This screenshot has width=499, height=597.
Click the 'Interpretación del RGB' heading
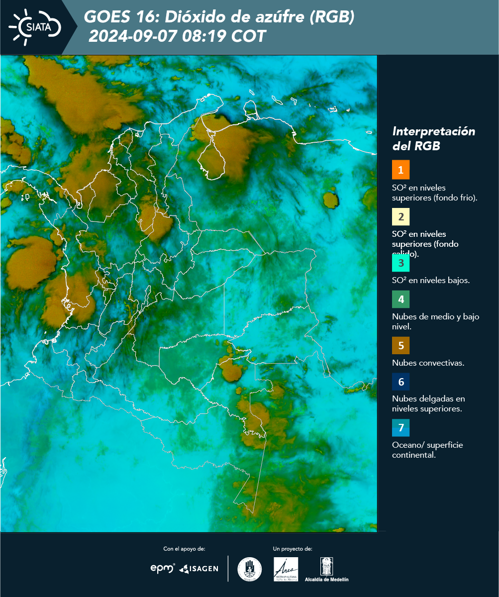point(433,139)
